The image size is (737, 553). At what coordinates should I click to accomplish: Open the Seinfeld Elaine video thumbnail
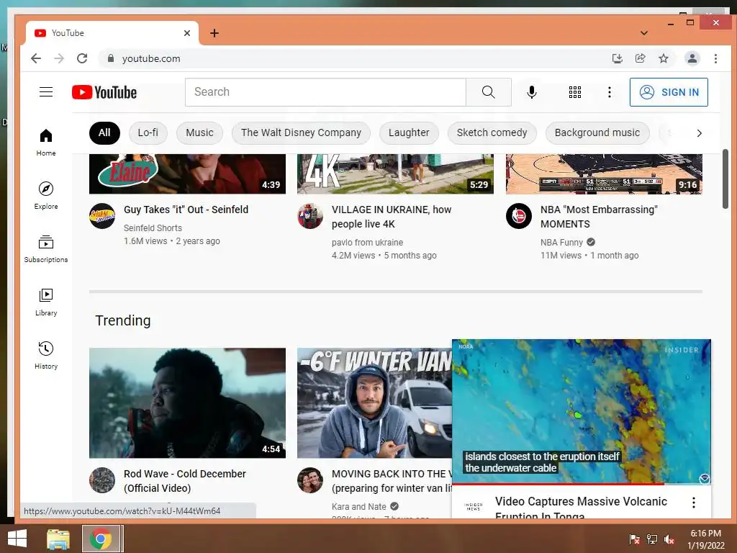click(x=187, y=174)
